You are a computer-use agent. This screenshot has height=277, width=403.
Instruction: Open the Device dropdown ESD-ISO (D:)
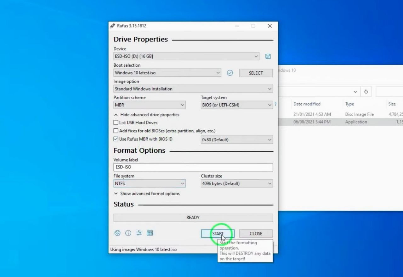pos(186,56)
